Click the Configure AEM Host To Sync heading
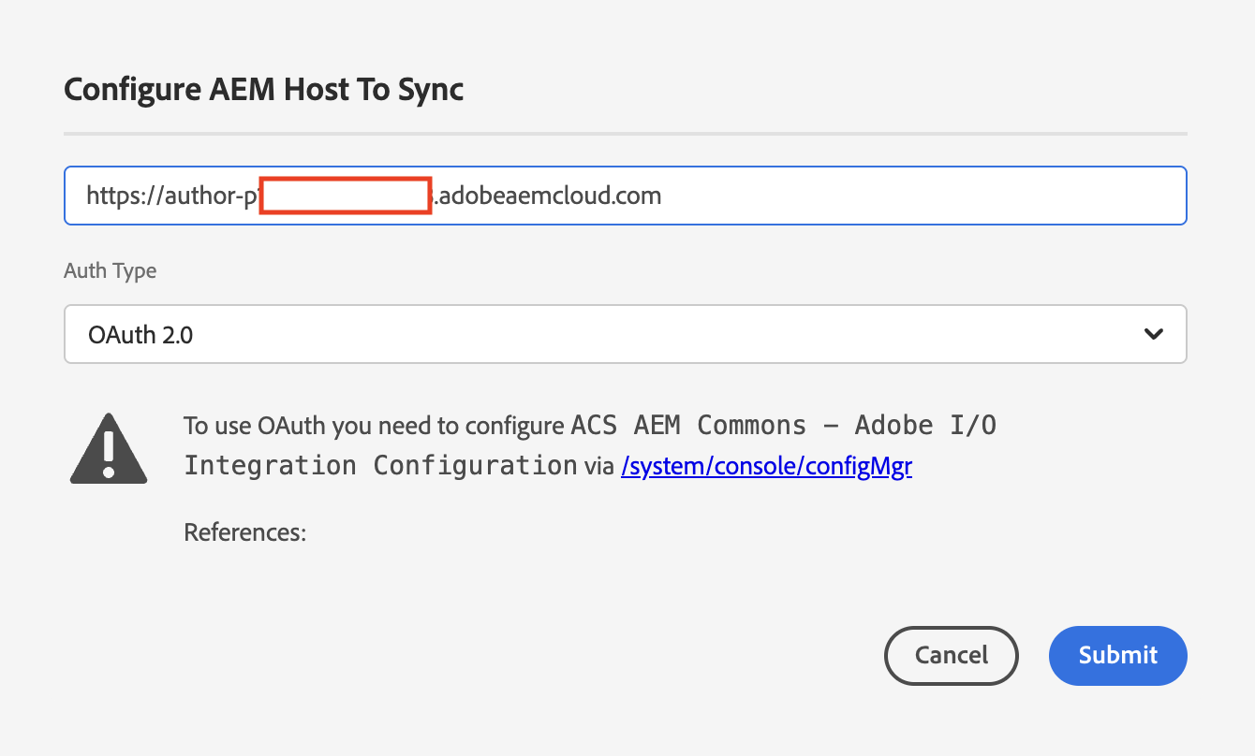Image resolution: width=1255 pixels, height=756 pixels. 264,89
